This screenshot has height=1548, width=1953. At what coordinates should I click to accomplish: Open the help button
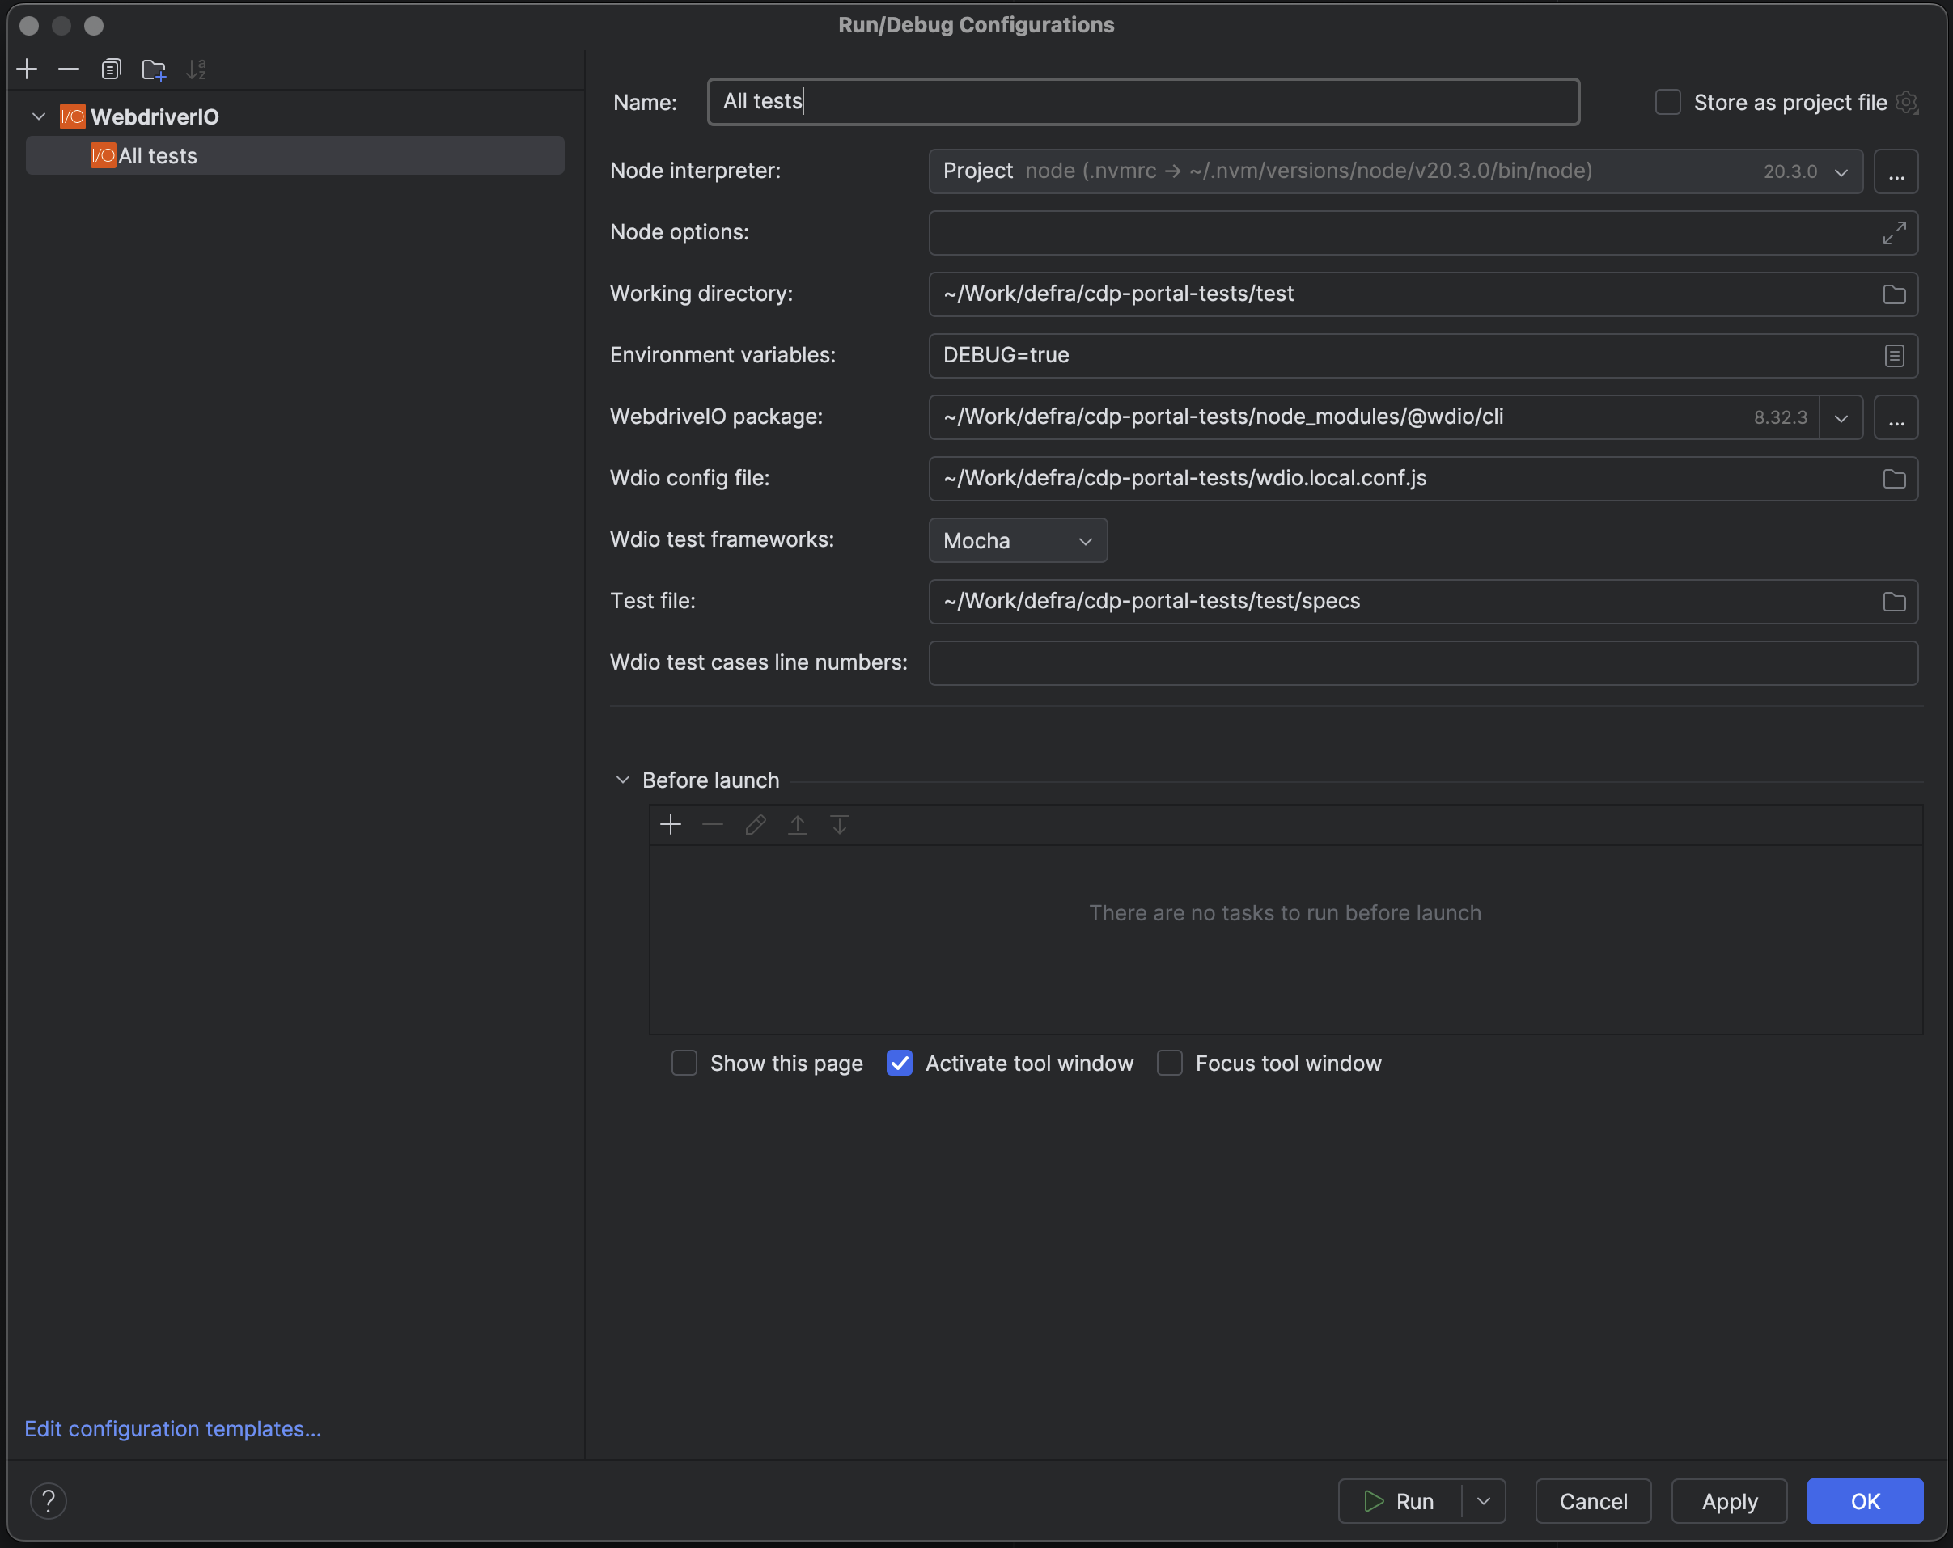[49, 1501]
